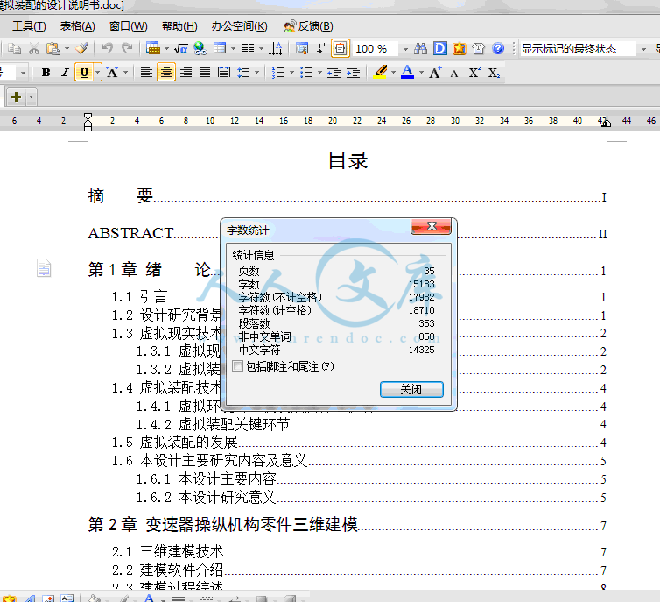Open the 反馈(B) menu
The image size is (660, 602).
coord(308,26)
